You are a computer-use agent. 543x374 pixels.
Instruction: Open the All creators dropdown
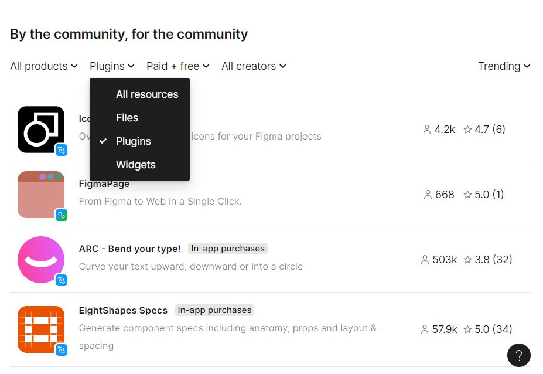click(x=254, y=66)
